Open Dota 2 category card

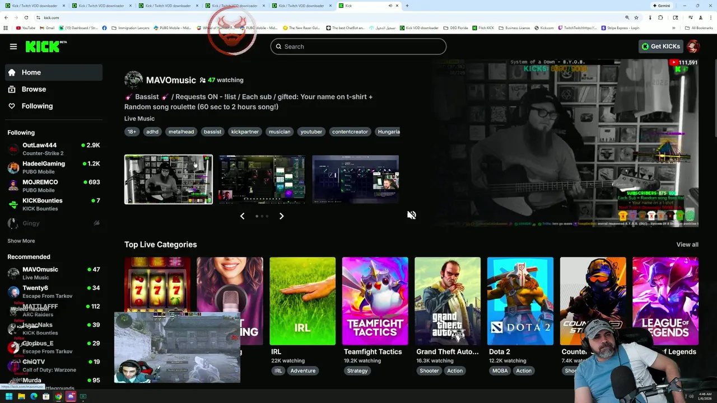click(x=520, y=301)
